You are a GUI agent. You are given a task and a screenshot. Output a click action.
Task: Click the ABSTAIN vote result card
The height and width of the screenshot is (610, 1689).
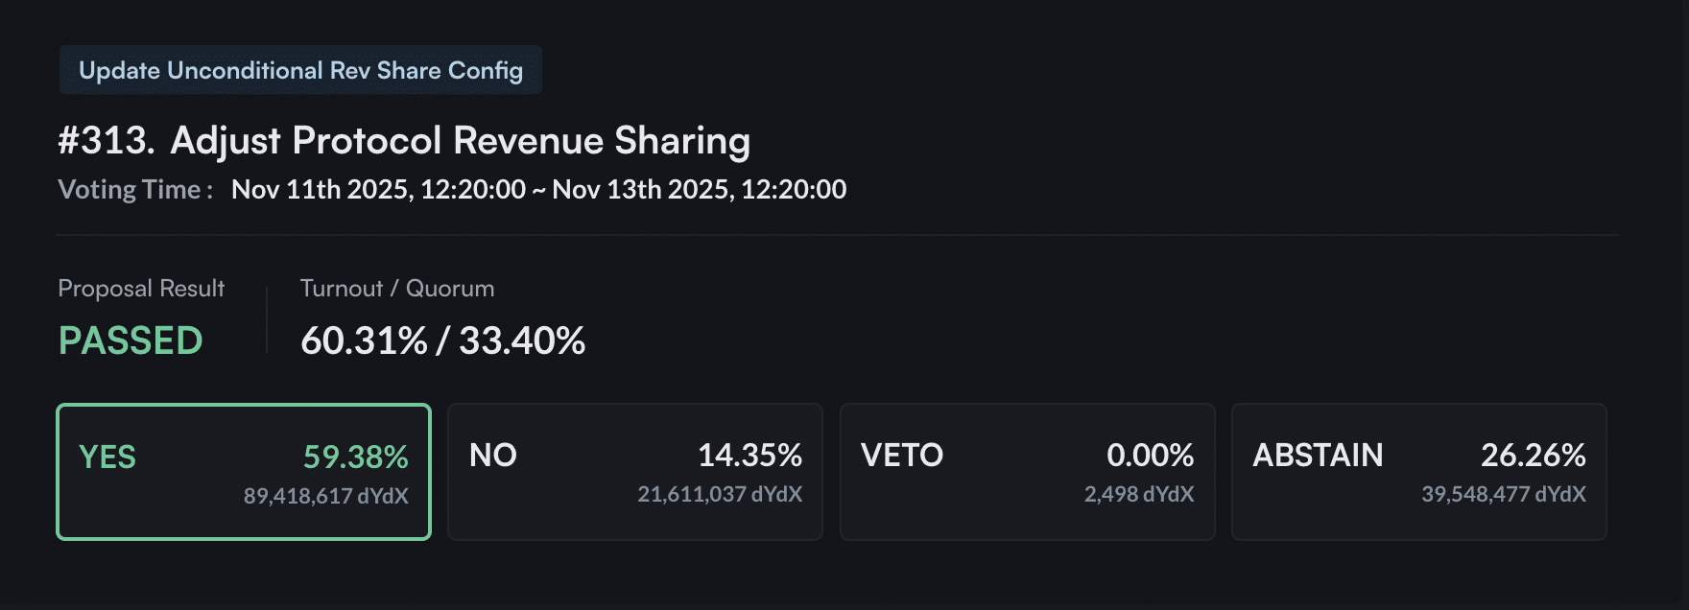1419,471
